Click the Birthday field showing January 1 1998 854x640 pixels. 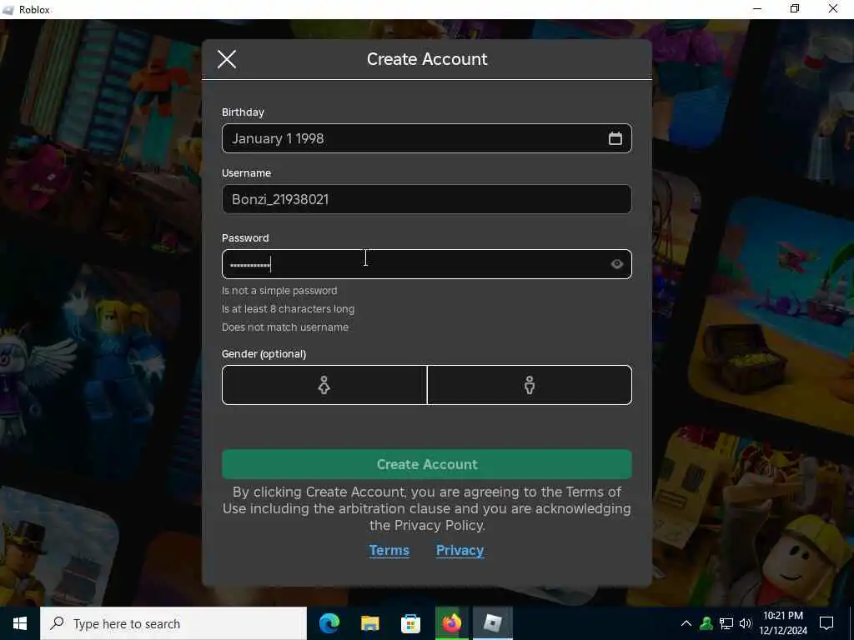click(x=426, y=138)
